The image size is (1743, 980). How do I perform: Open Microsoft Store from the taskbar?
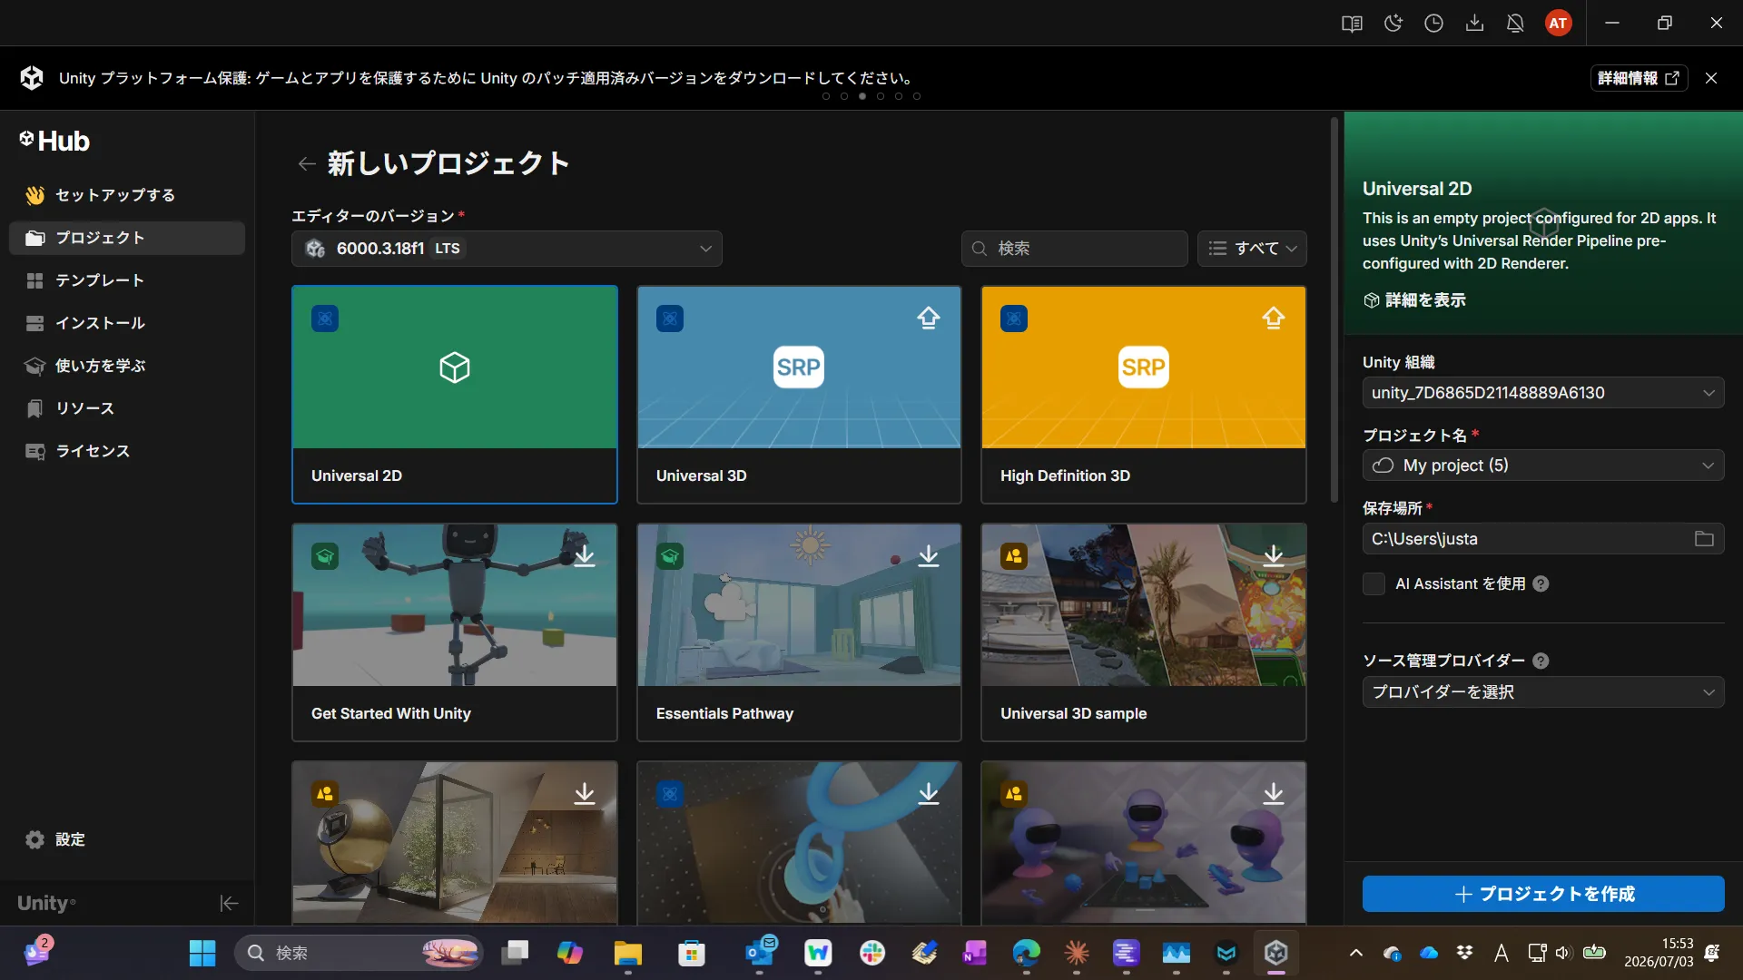pos(692,953)
